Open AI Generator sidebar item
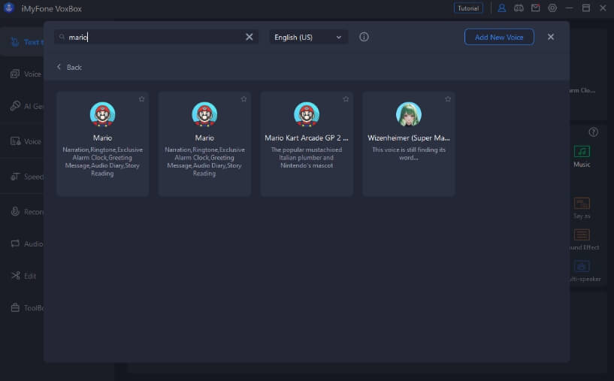Image resolution: width=614 pixels, height=381 pixels. point(26,106)
